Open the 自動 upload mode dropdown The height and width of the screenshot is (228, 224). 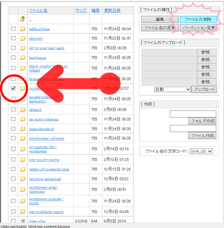[x=172, y=90]
